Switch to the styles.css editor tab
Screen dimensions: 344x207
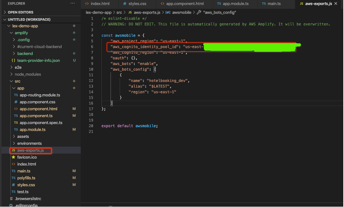coord(138,4)
